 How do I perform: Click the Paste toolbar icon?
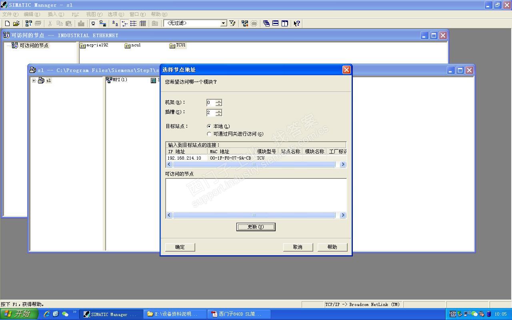tap(68, 24)
